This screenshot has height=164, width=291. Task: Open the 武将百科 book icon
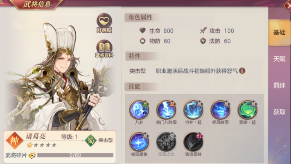coord(104,47)
